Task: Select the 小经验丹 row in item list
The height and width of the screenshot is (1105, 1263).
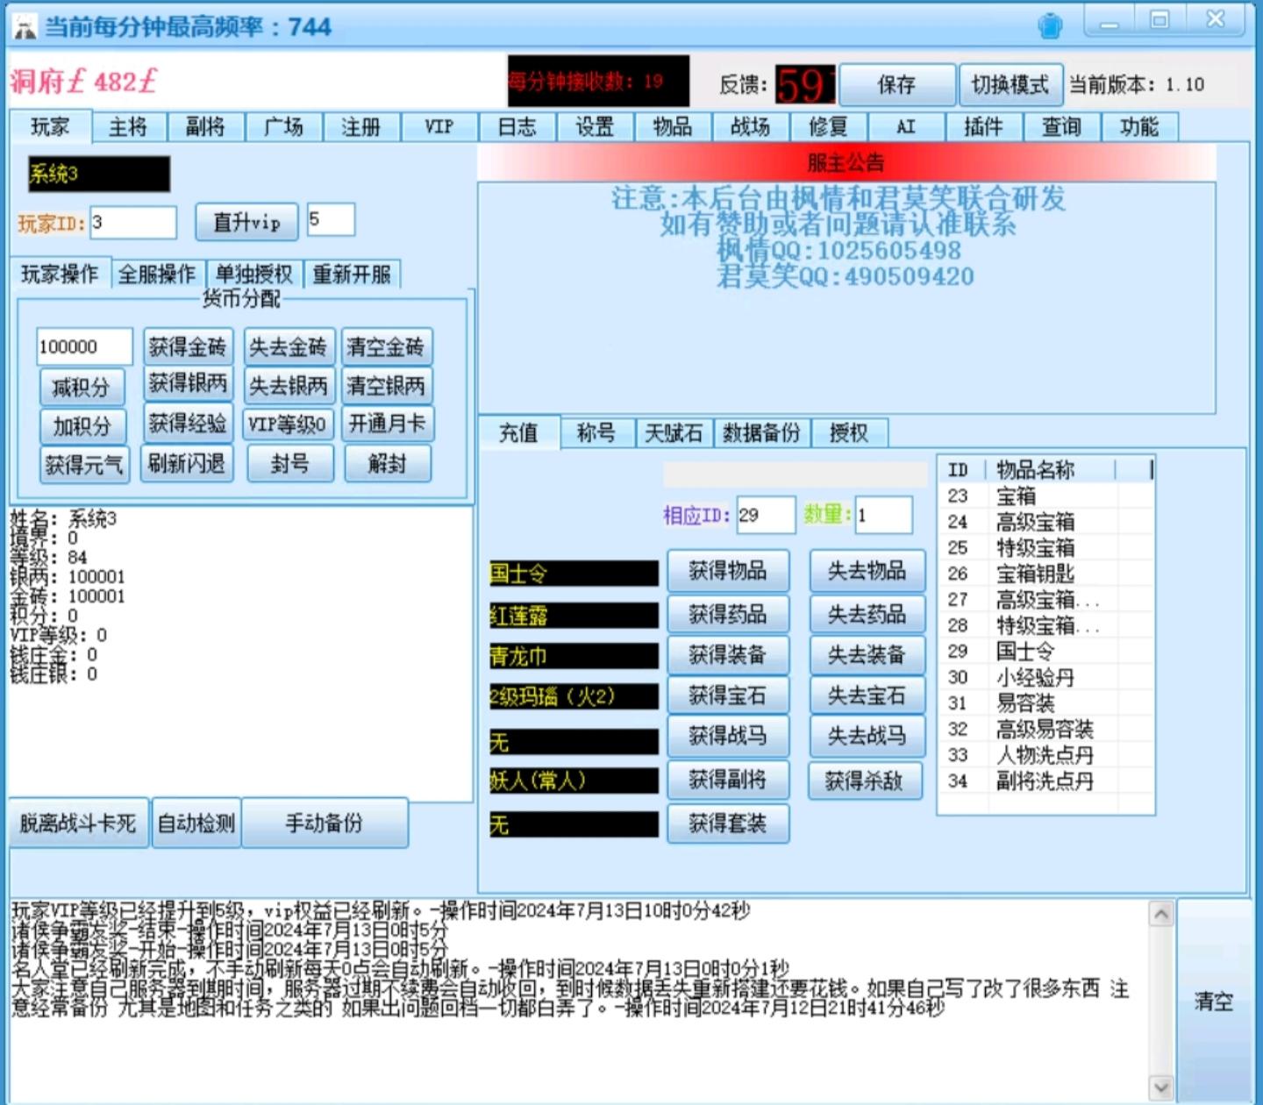Action: pyautogui.click(x=1045, y=677)
